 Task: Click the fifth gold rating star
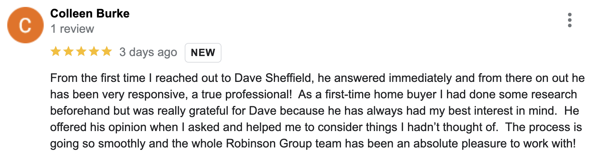[x=107, y=52]
